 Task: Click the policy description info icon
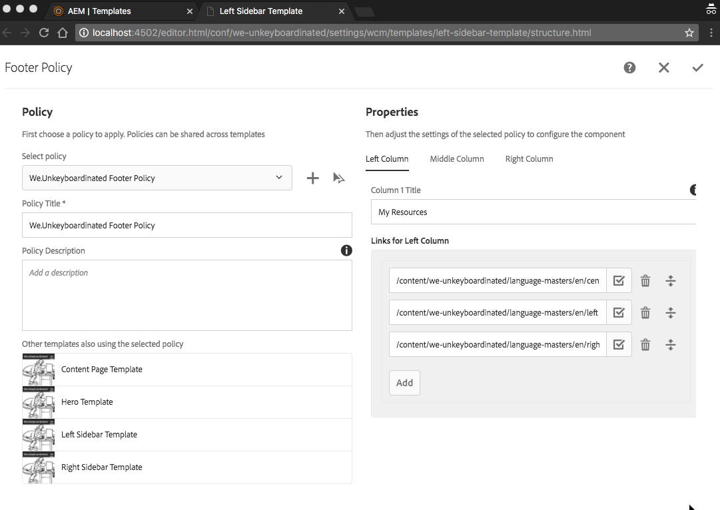[x=346, y=250]
